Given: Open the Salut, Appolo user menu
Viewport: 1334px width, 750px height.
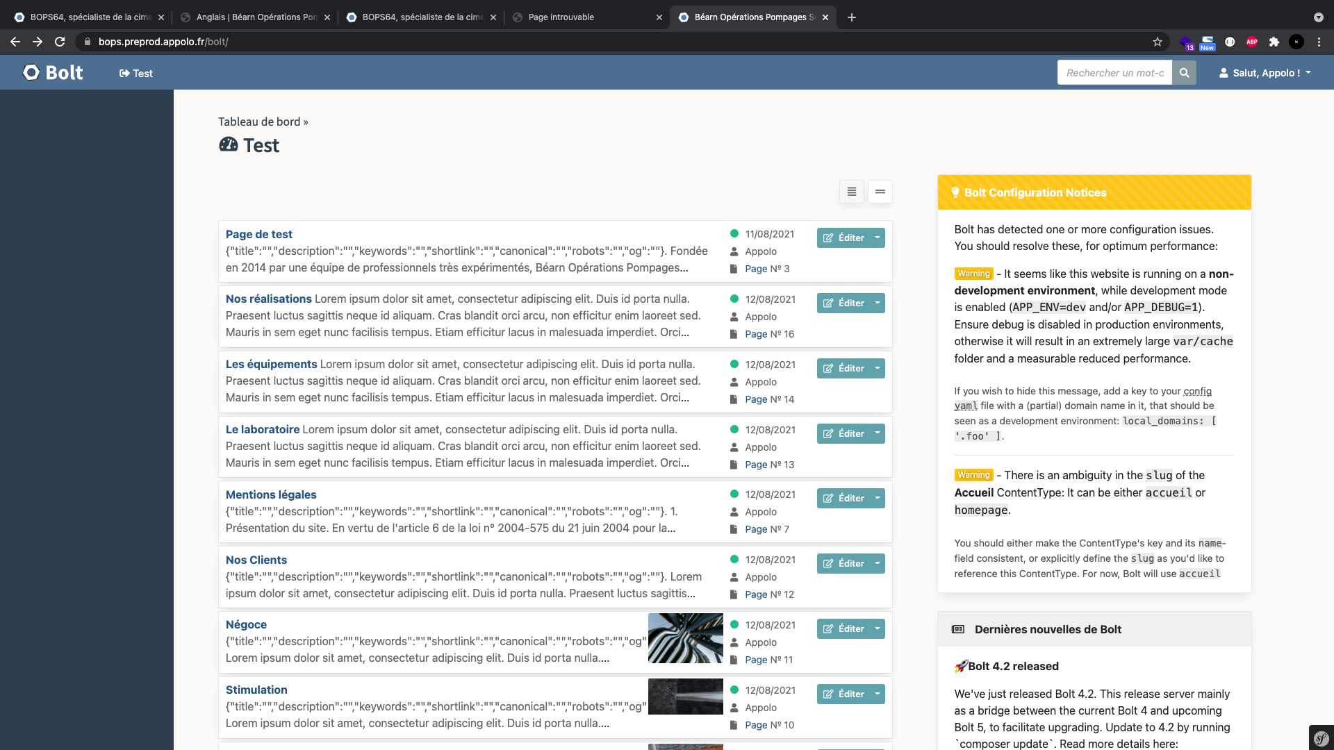Looking at the screenshot, I should 1265,73.
